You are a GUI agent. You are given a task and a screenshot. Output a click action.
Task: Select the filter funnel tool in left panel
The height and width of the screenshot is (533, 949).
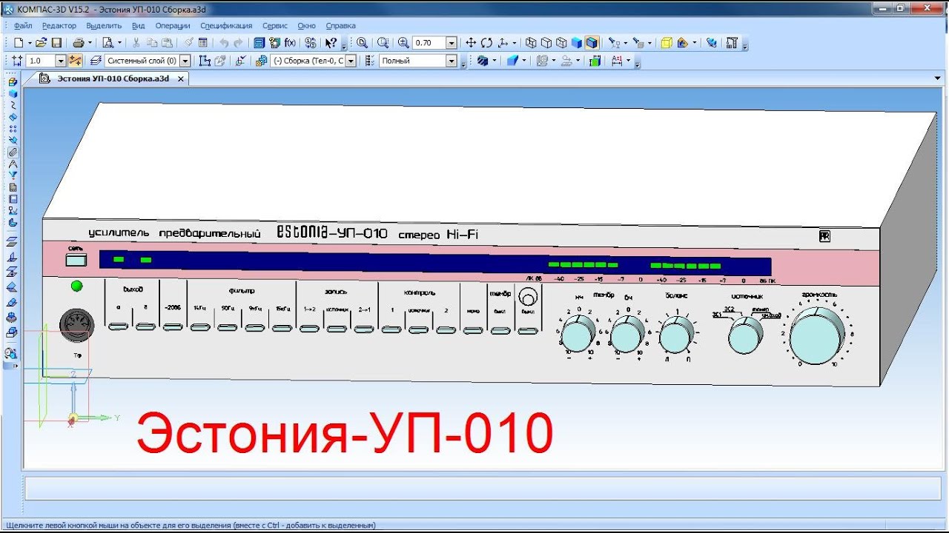pos(13,175)
